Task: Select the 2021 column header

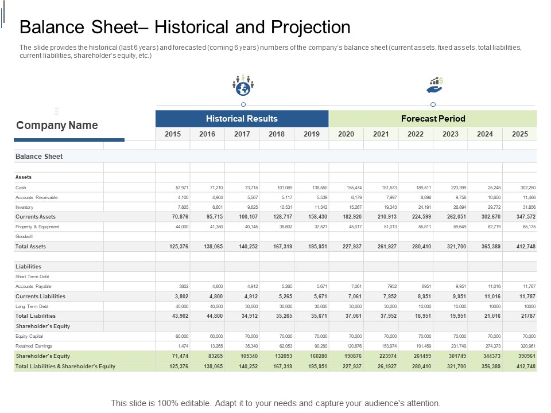Action: (x=381, y=134)
